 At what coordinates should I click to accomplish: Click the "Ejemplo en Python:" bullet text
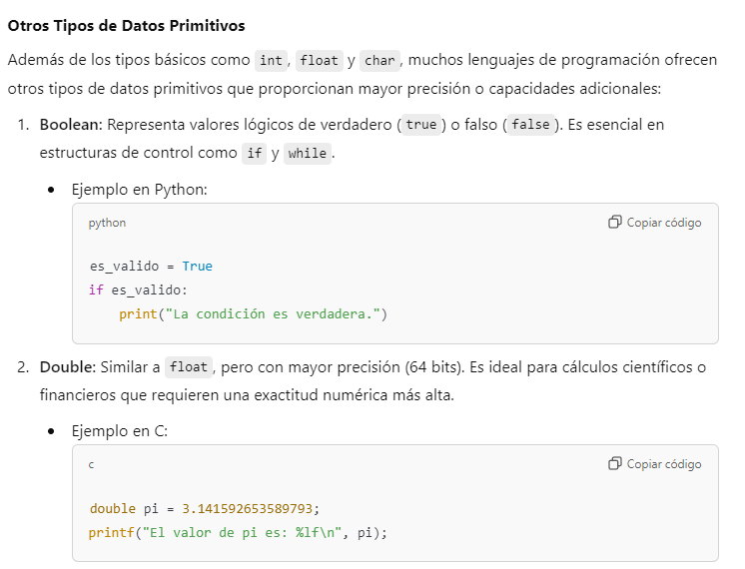[139, 189]
